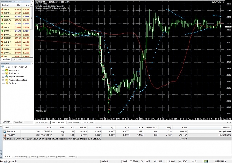The image size is (232, 163).
Task: Click the green arrow icon beside AUDU.. symbol
Action: tap(2, 24)
